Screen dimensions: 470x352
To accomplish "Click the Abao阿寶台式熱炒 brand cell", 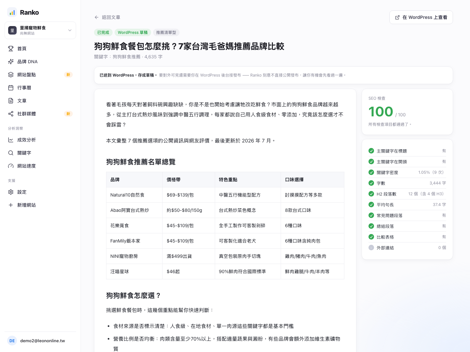I will point(134,210).
